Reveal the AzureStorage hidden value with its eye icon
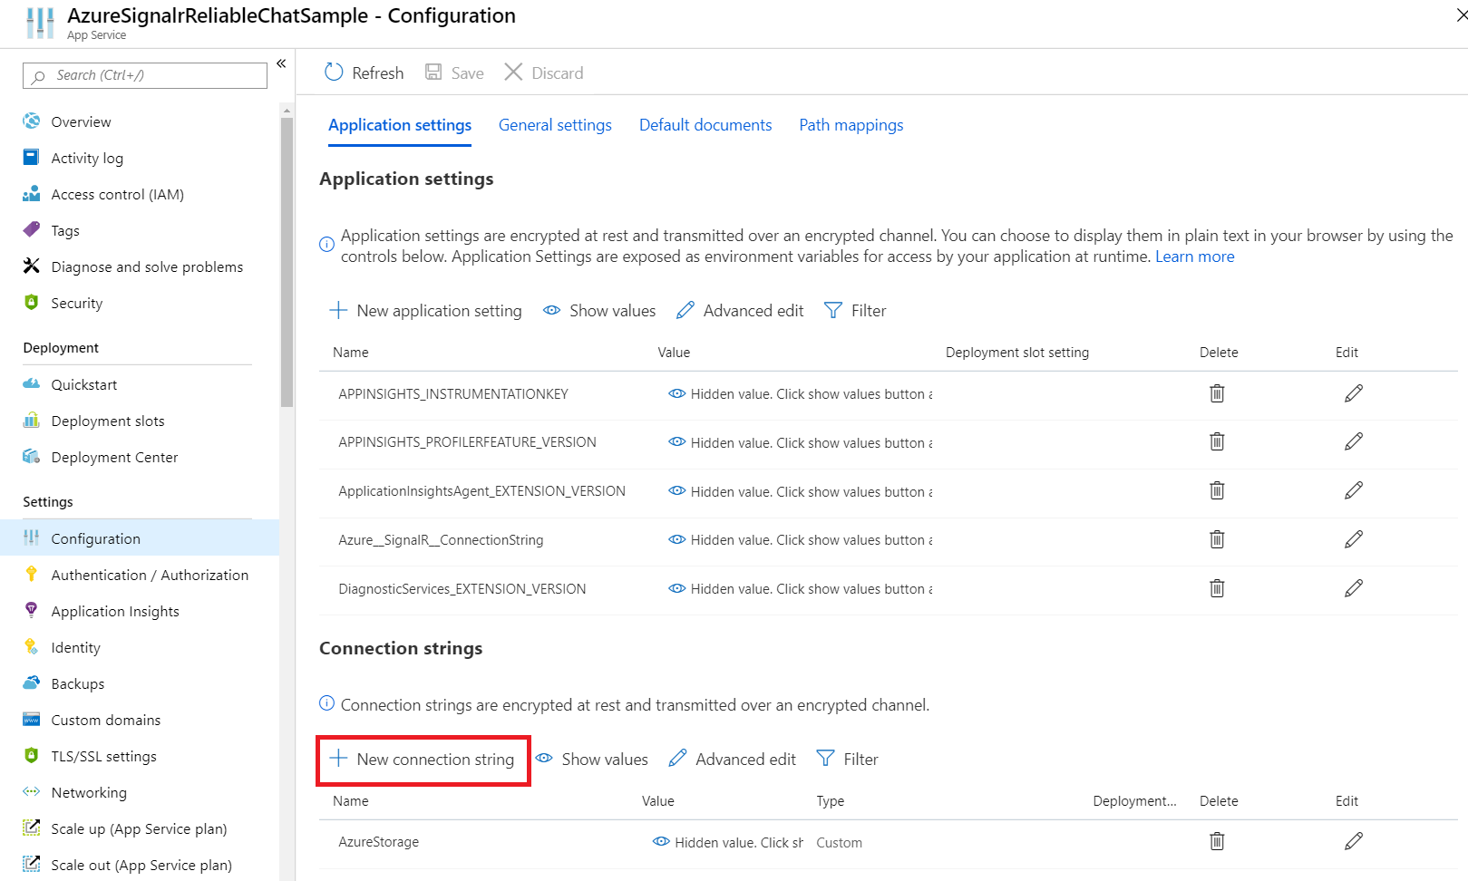Viewport: 1468px width, 881px height. [661, 842]
